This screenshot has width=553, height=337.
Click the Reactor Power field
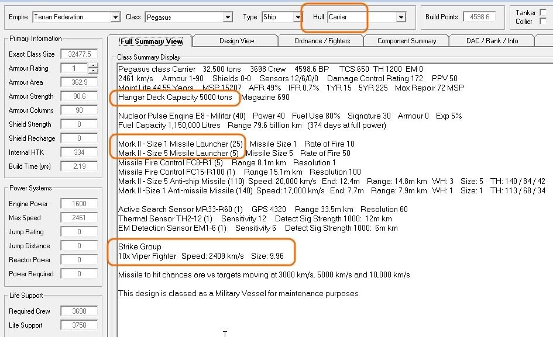(x=79, y=260)
